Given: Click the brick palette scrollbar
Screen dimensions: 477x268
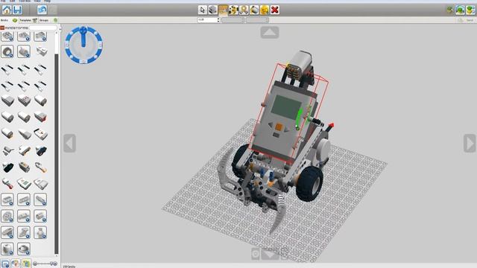Looking at the screenshot, I should click(x=57, y=153).
